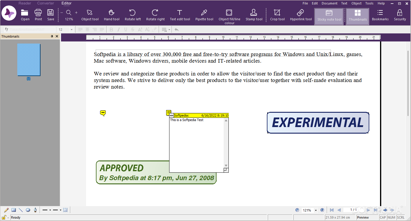Viewport: 411px width, 221px height.
Task: Click the select-all objects marquee icon
Action: coord(66,210)
